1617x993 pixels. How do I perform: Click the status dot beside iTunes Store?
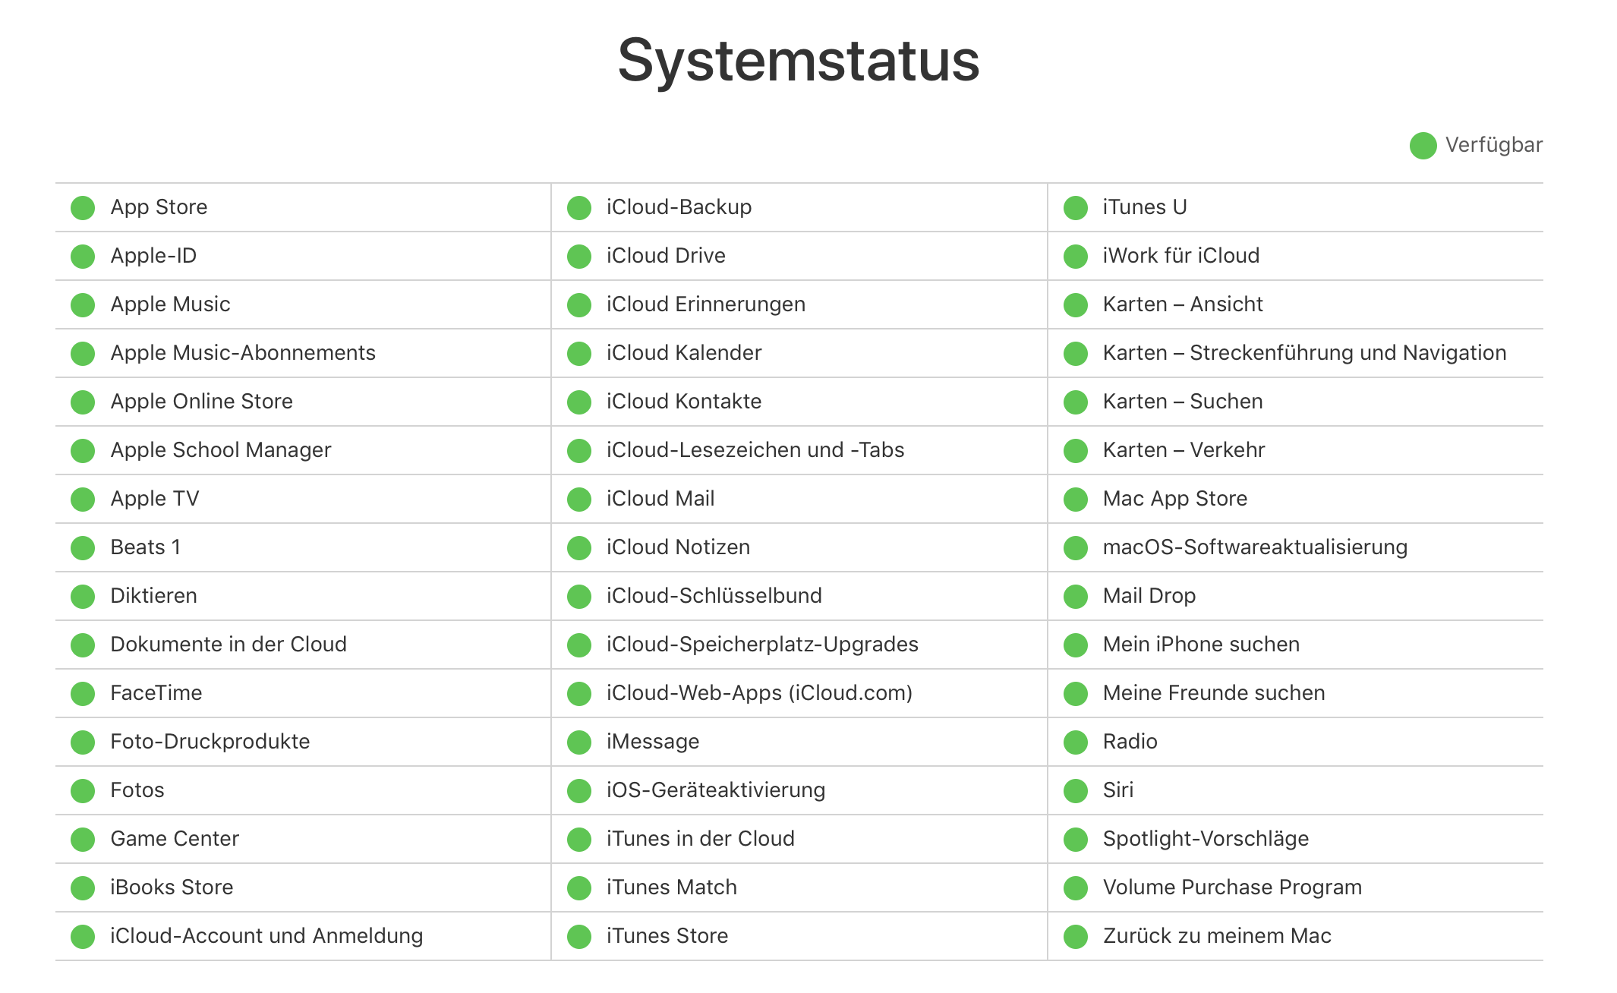point(579,936)
